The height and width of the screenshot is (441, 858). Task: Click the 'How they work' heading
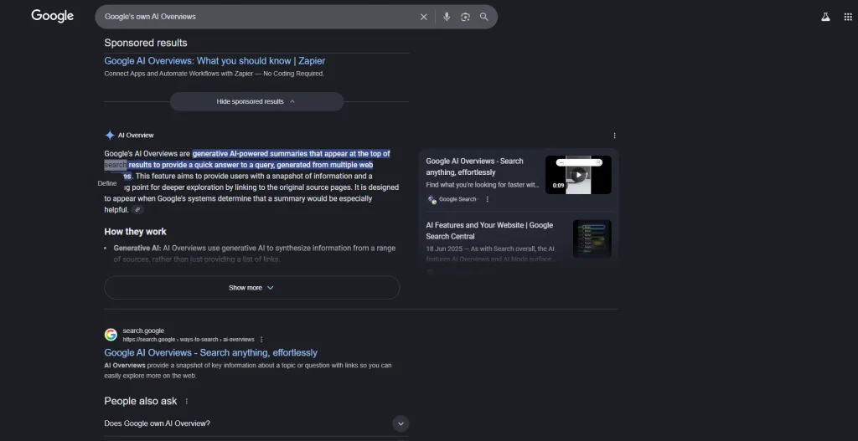click(135, 232)
